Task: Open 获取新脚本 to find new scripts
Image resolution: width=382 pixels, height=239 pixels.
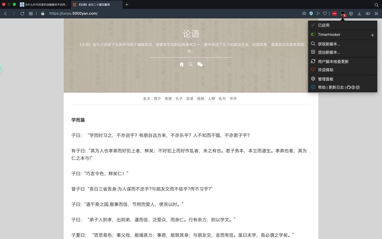Action: (x=329, y=44)
